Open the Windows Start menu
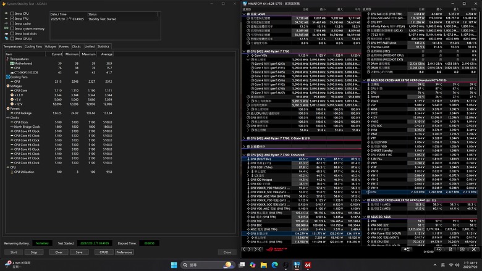The width and height of the screenshot is (482, 271). tap(174, 265)
